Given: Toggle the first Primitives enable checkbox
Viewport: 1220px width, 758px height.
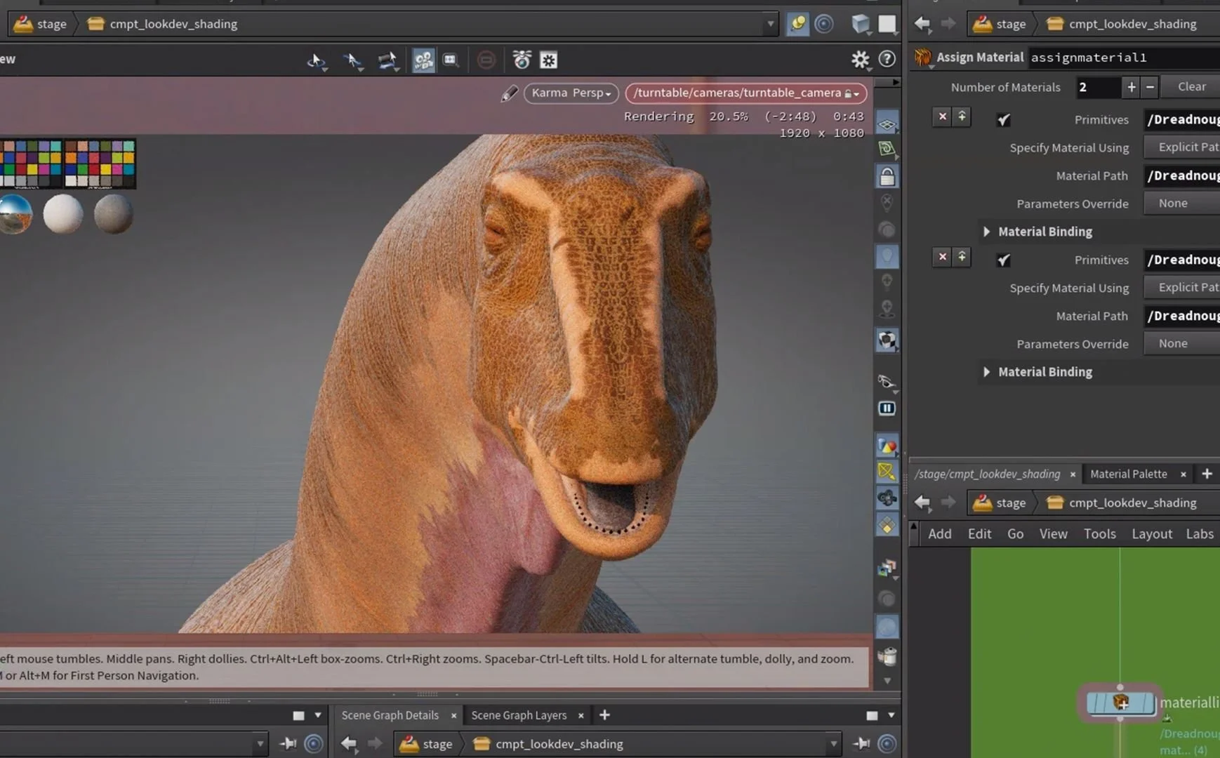Looking at the screenshot, I should [x=1004, y=120].
